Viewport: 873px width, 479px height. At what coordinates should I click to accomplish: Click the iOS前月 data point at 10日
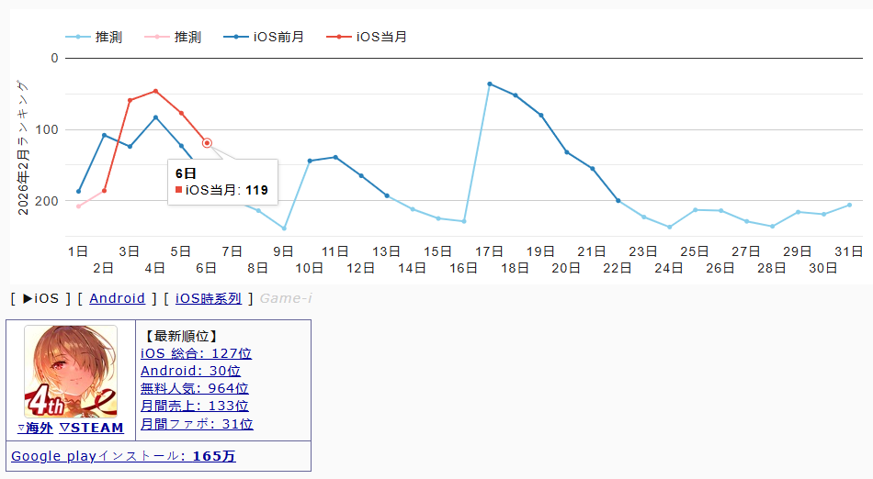(310, 162)
